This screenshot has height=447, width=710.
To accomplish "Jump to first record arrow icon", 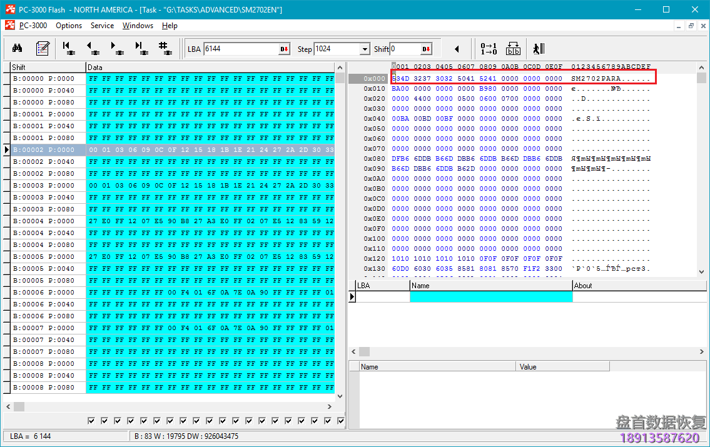I will tap(69, 49).
